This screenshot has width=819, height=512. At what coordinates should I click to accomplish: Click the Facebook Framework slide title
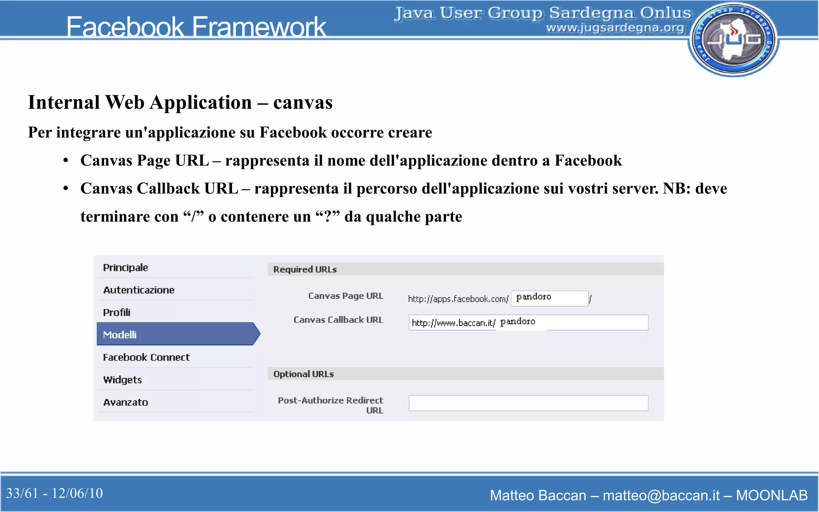[x=196, y=27]
